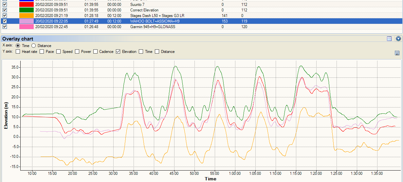This screenshot has width=403, height=182.
Task: Uncheck the Stages Dash L50 row checkbox
Action: (x=5, y=15)
